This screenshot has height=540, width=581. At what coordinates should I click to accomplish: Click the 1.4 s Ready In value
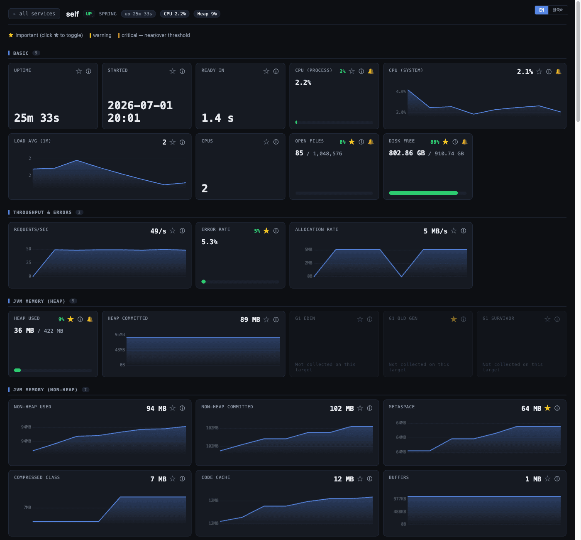coord(217,118)
